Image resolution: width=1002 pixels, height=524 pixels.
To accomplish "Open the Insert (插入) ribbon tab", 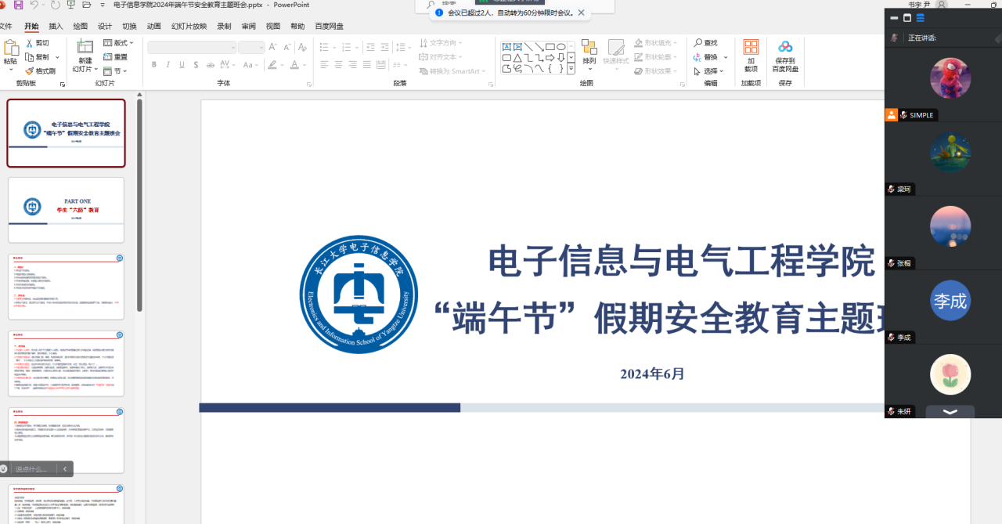I will tap(56, 26).
